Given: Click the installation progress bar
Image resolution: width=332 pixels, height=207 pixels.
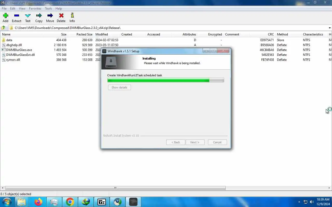Looking at the screenshot, I should 165,80.
